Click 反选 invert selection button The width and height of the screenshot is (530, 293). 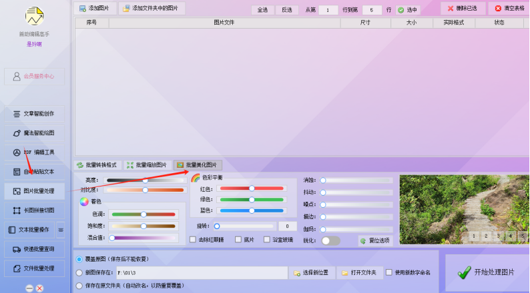click(x=287, y=10)
